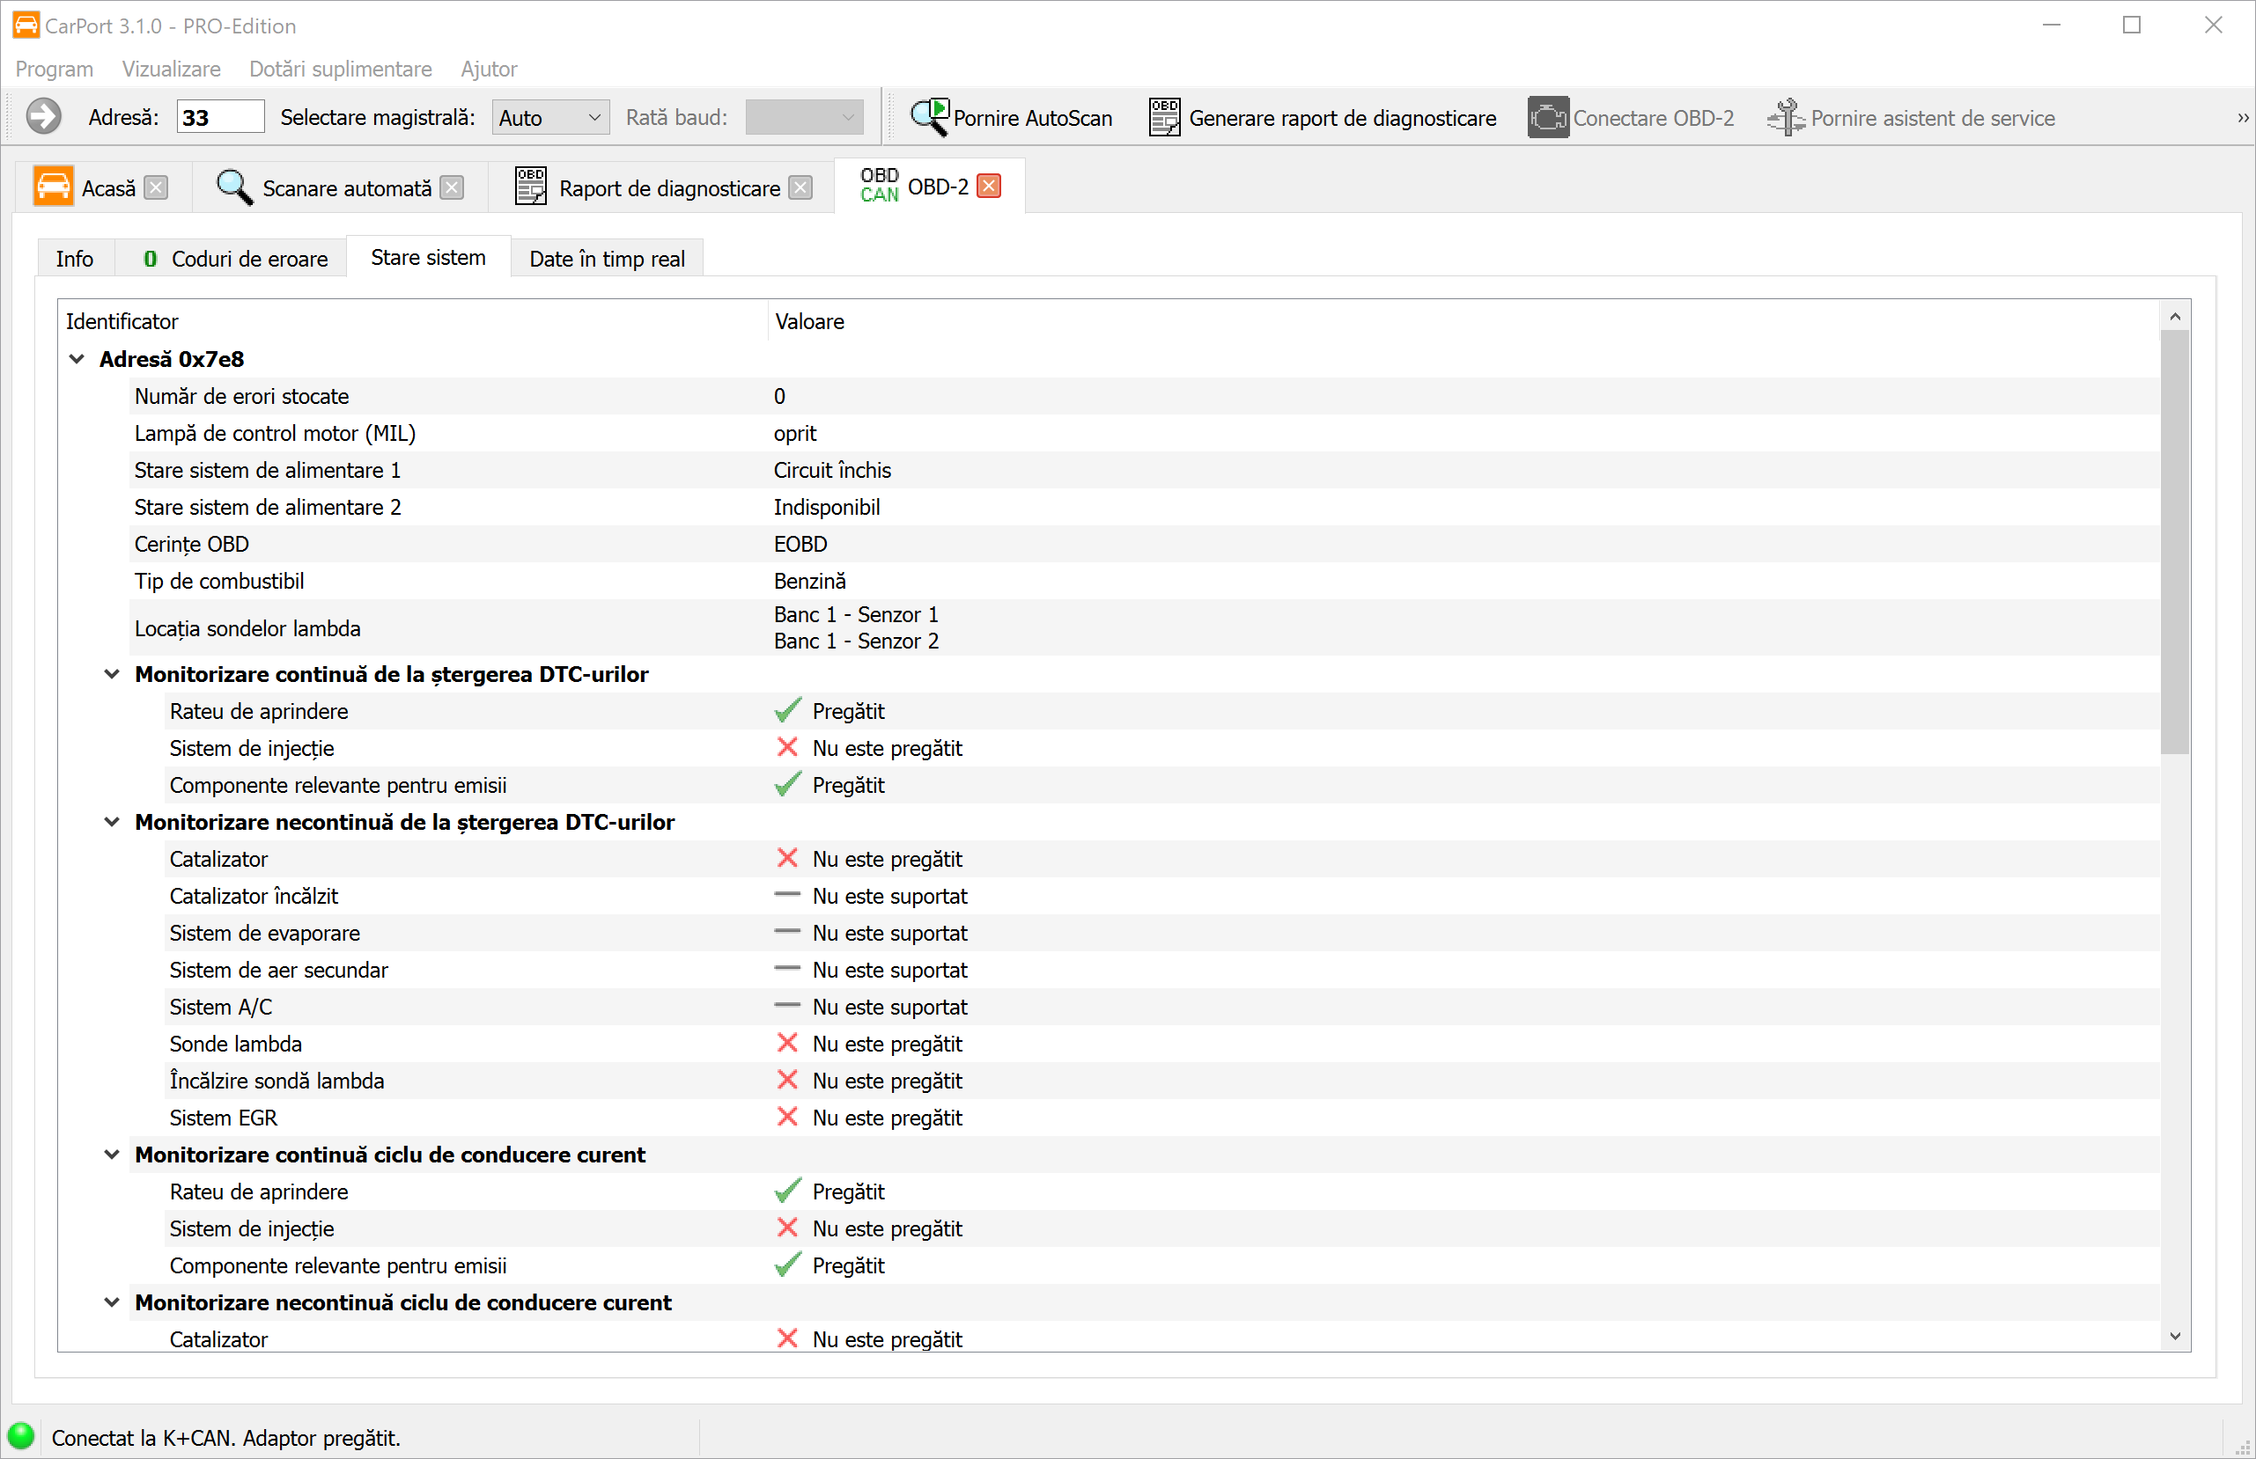This screenshot has width=2256, height=1459.
Task: Click the green go arrow next to Adresă
Action: point(42,118)
